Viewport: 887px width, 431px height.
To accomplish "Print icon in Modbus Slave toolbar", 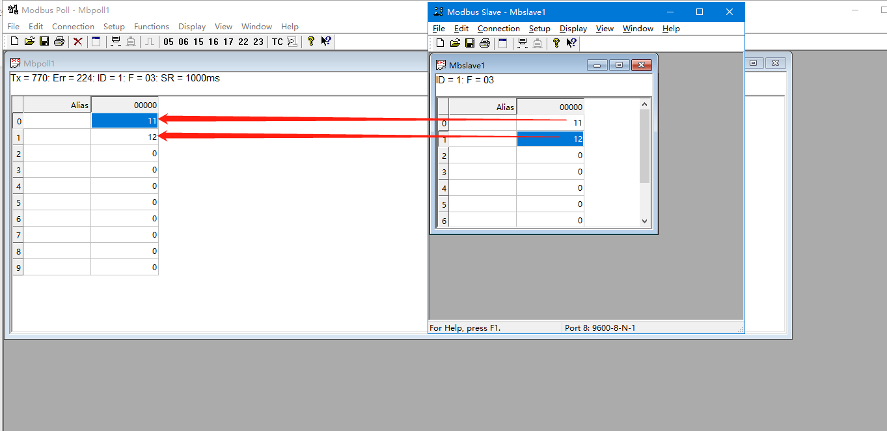I will click(x=484, y=44).
